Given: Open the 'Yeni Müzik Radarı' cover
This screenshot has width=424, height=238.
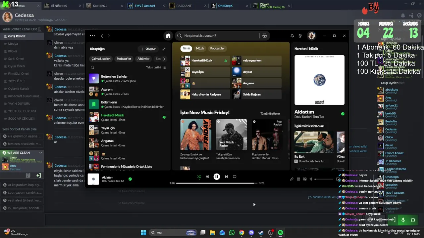Looking at the screenshot, I should coord(232,135).
